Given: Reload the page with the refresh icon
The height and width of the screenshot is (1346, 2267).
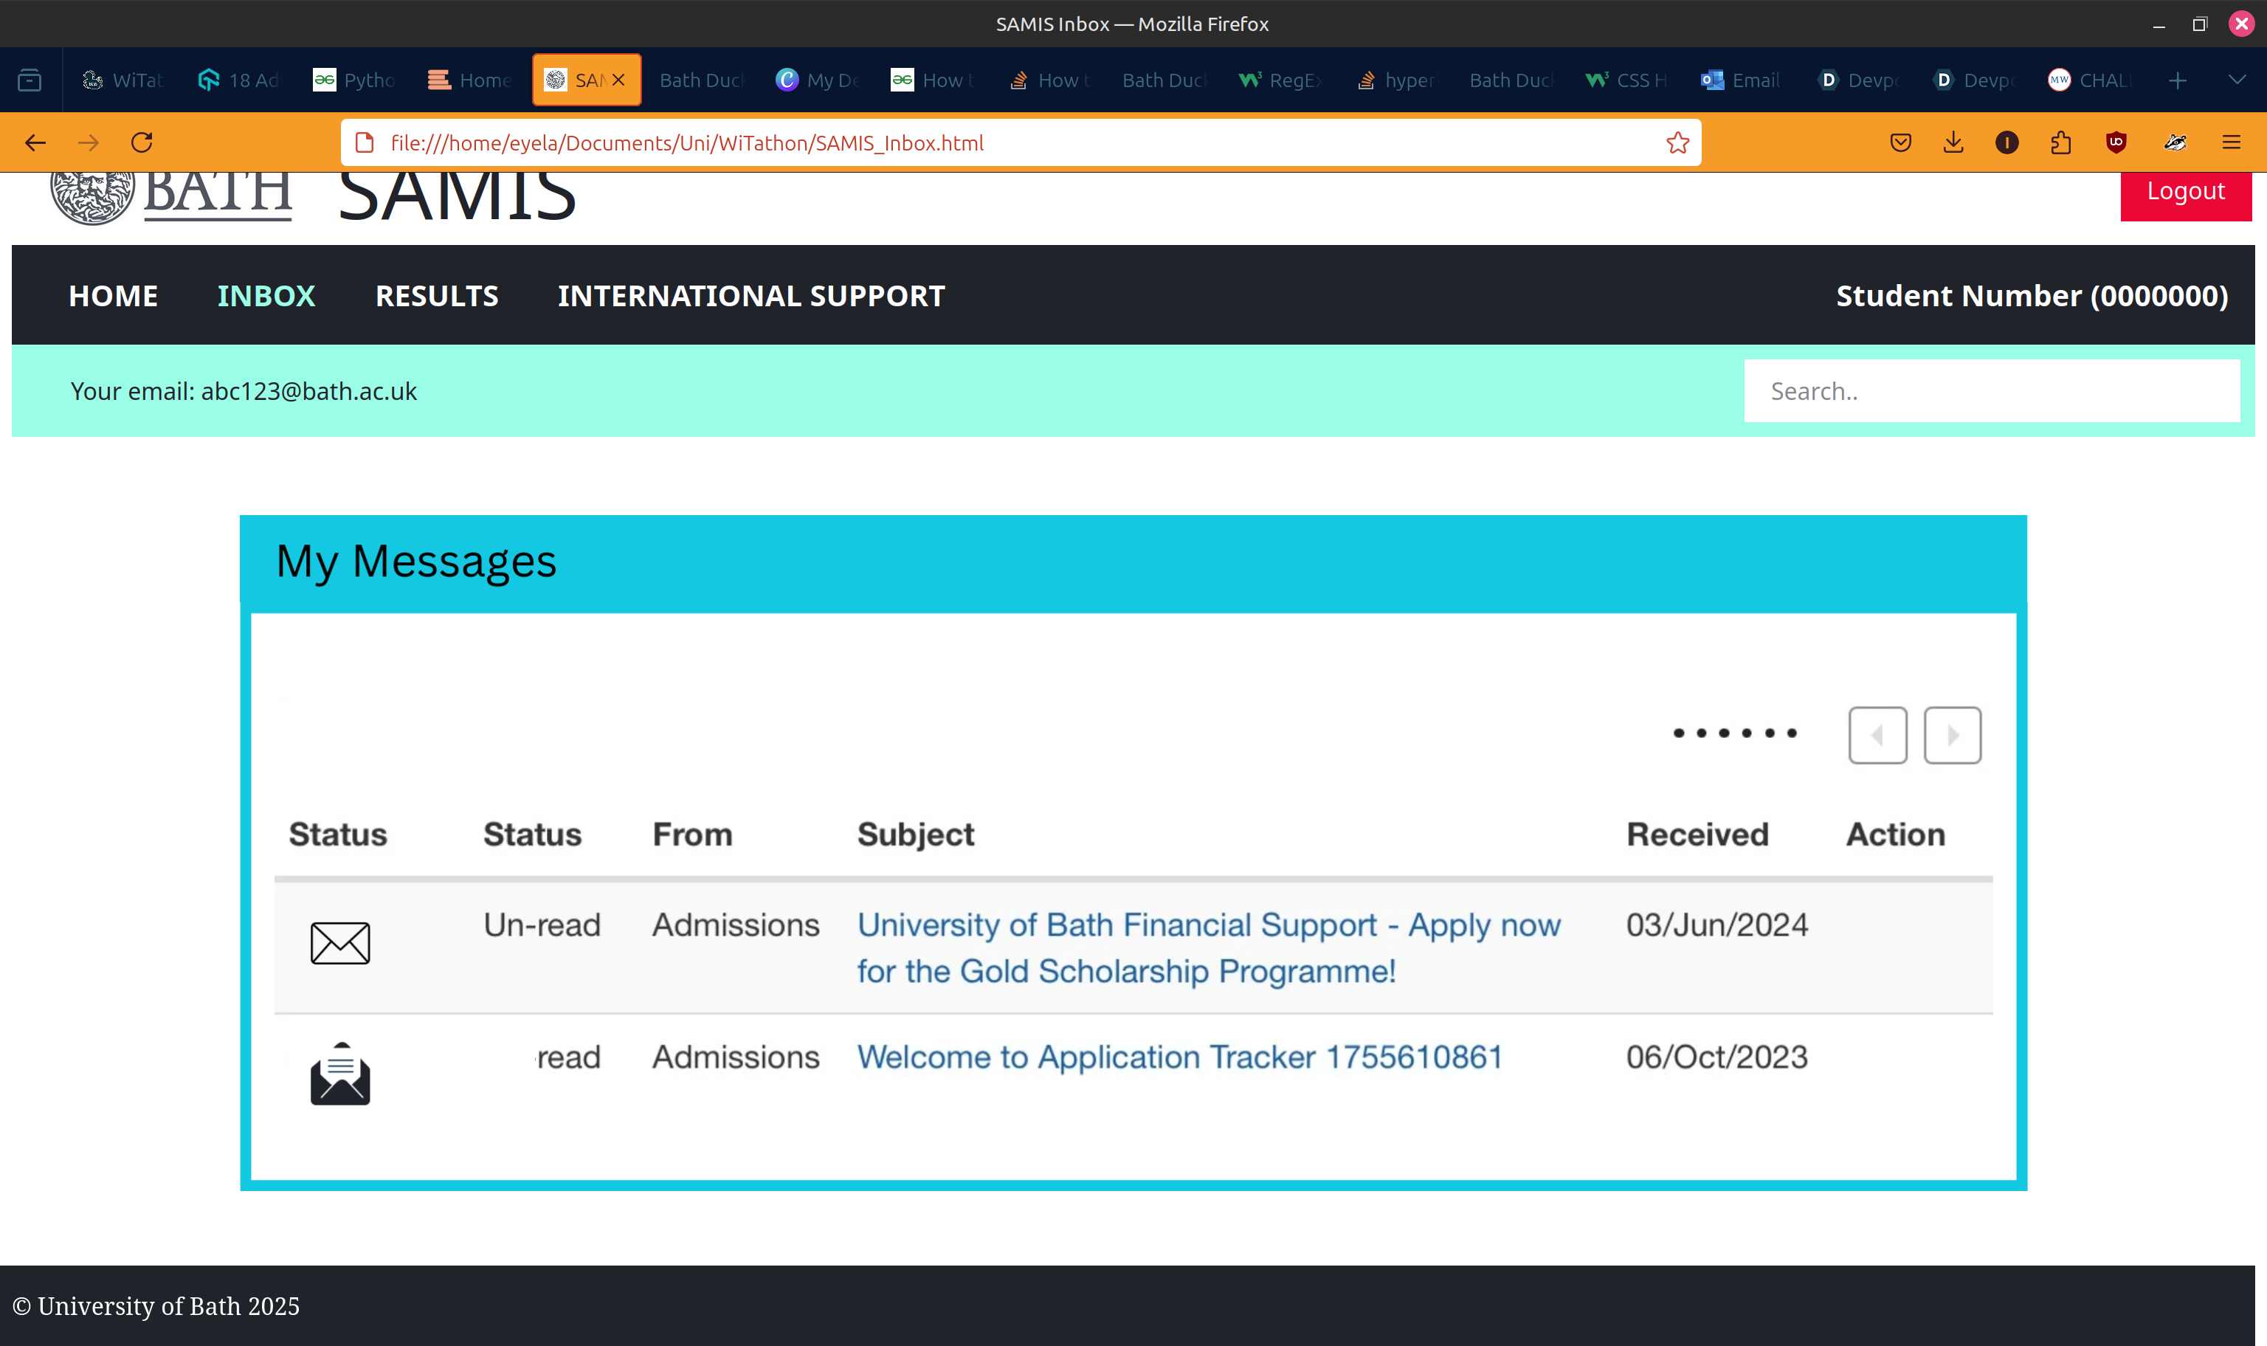Looking at the screenshot, I should click(x=142, y=142).
